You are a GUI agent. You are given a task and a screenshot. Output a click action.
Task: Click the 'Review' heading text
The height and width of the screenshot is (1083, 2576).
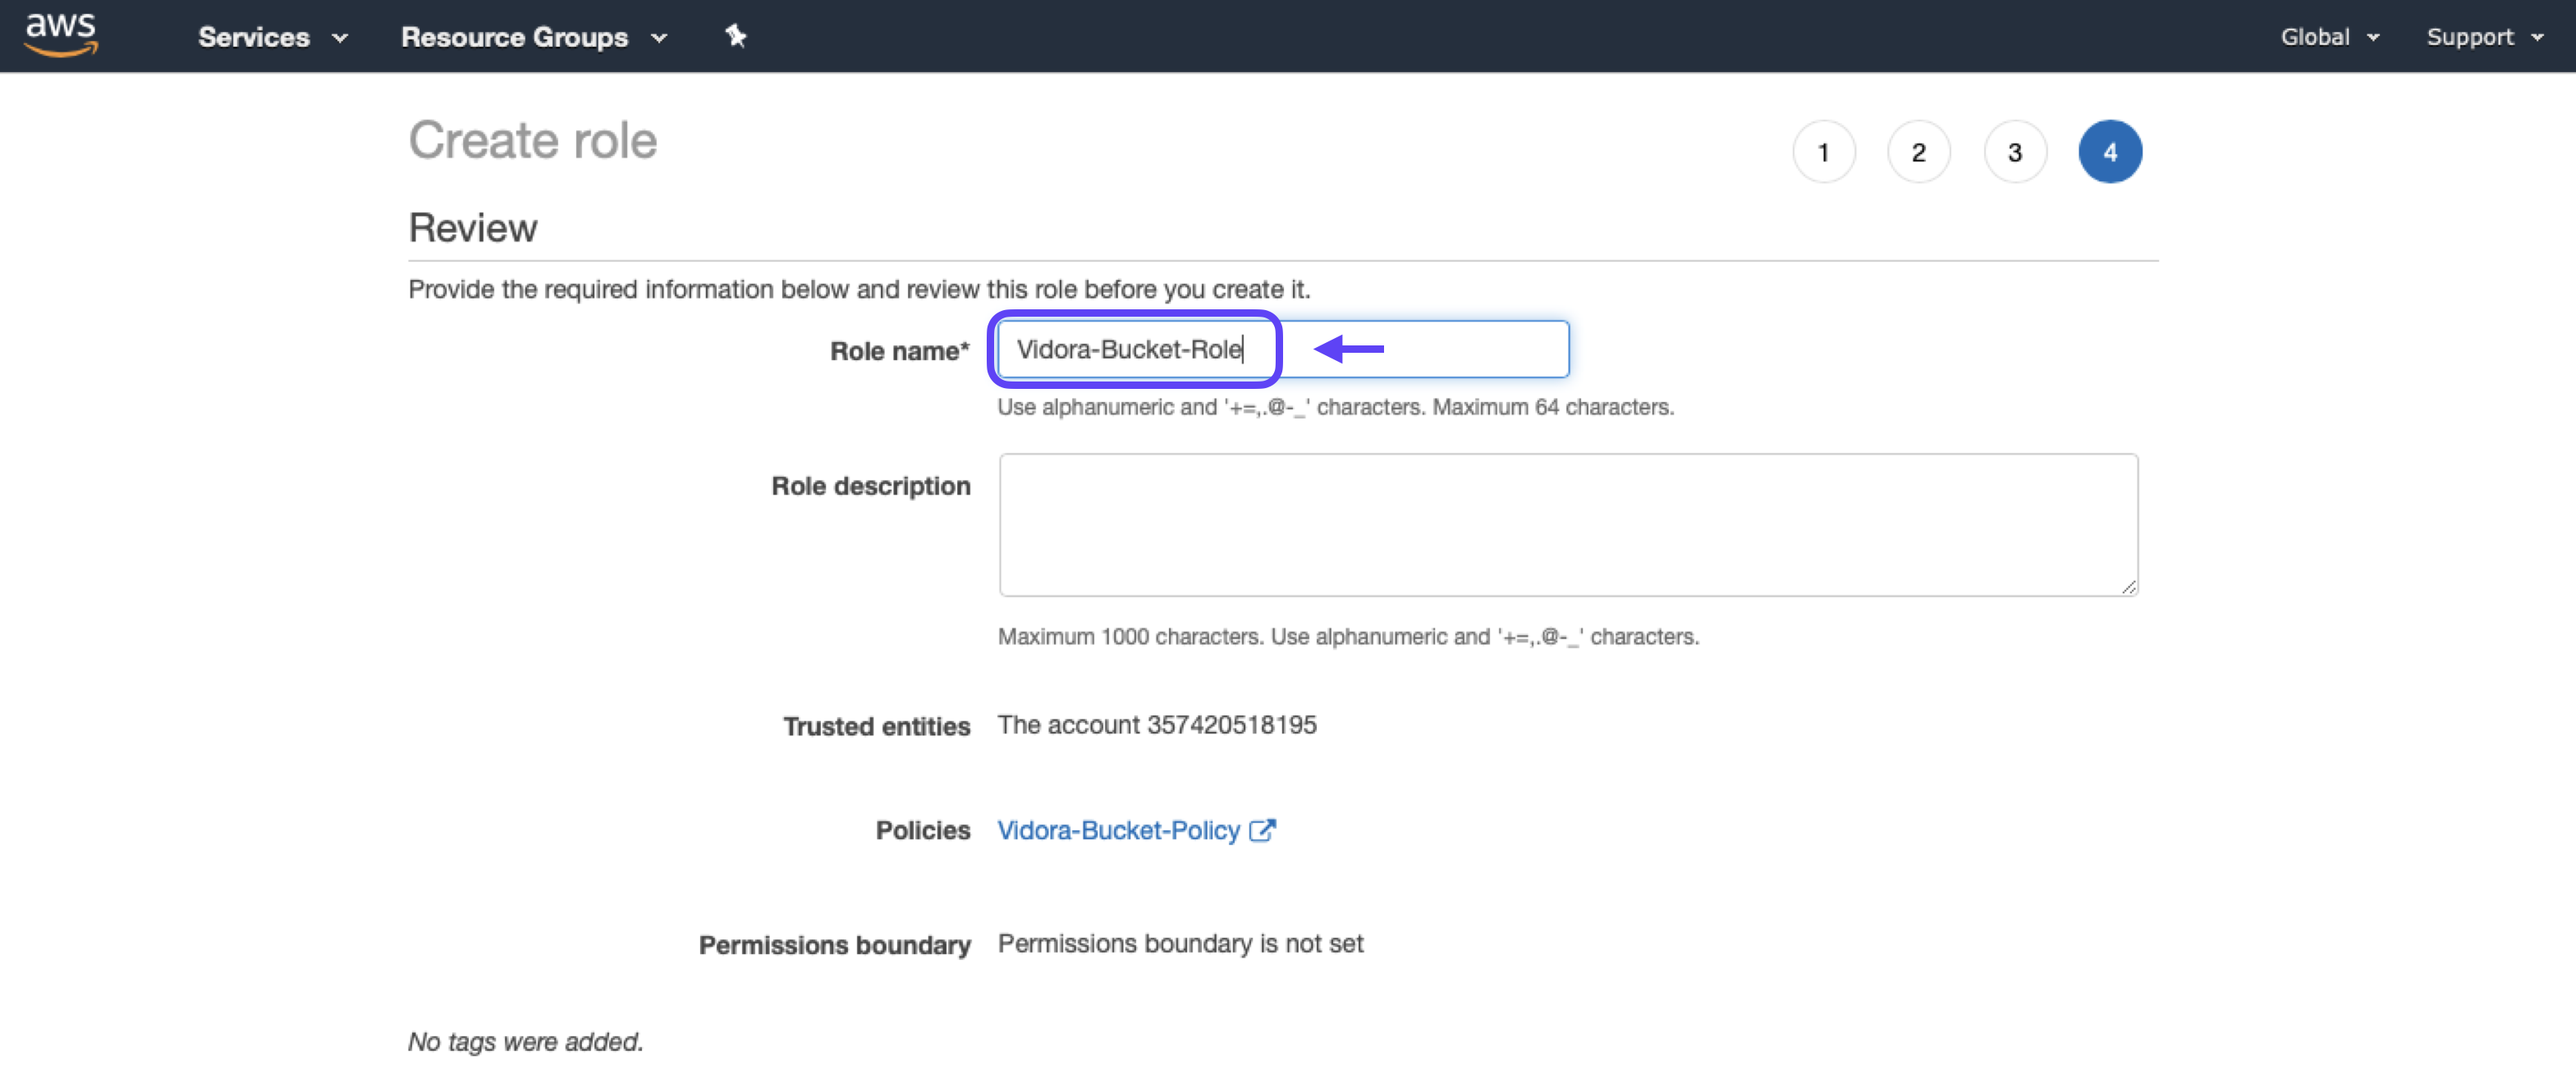click(473, 228)
